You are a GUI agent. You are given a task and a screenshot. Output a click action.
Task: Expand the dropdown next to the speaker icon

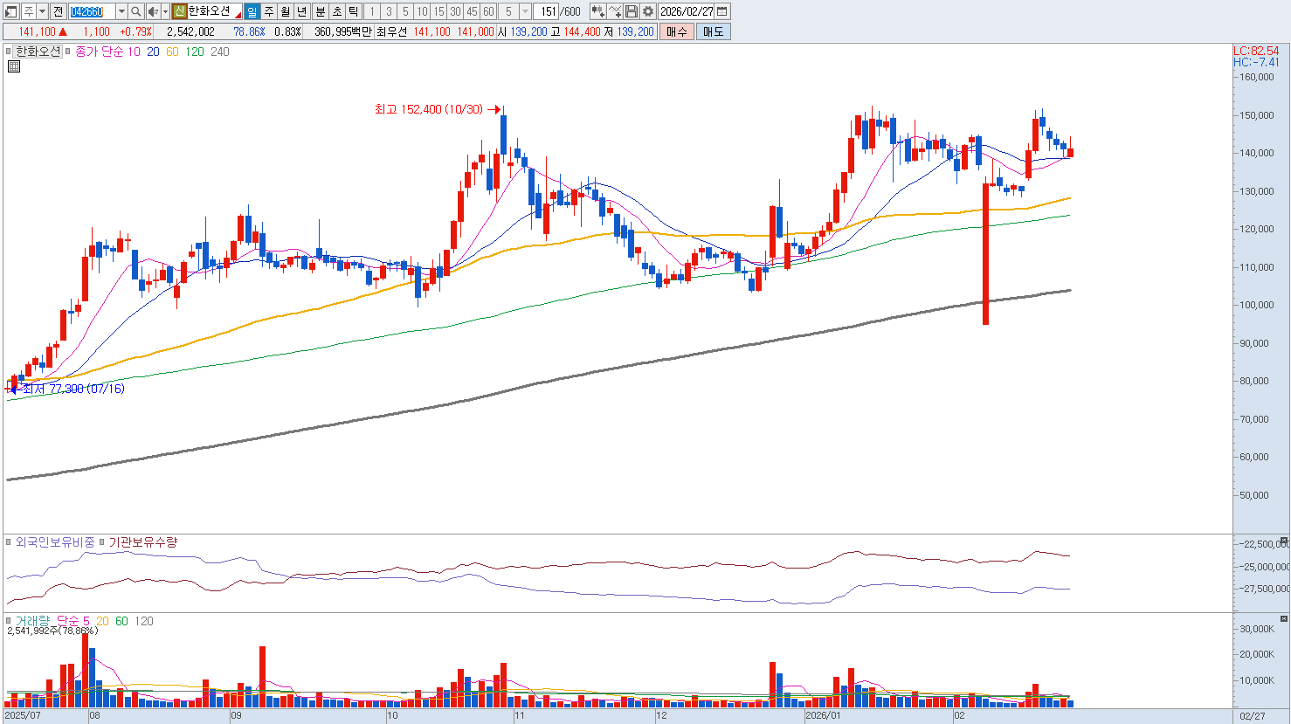(x=165, y=11)
